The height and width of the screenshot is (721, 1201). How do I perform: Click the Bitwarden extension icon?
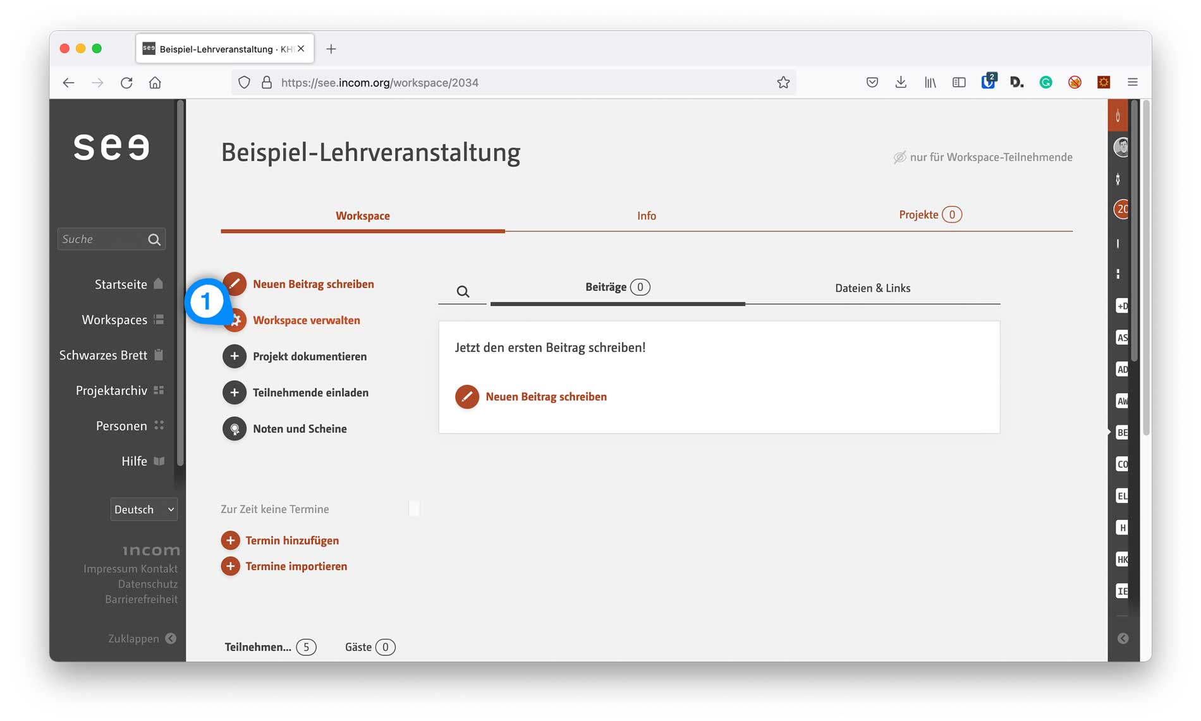coord(988,82)
